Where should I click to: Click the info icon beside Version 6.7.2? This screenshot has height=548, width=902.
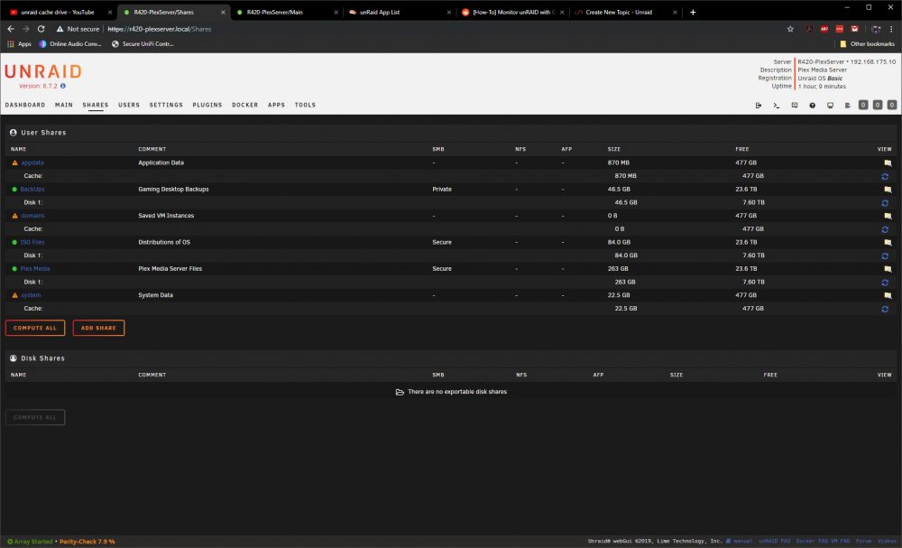[63, 86]
